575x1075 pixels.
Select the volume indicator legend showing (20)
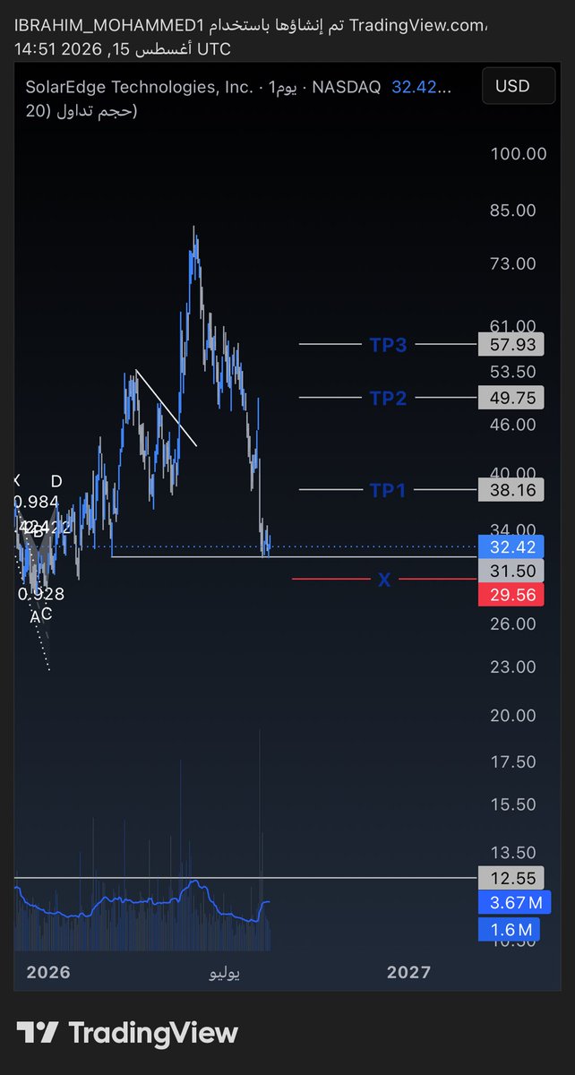pos(83,111)
